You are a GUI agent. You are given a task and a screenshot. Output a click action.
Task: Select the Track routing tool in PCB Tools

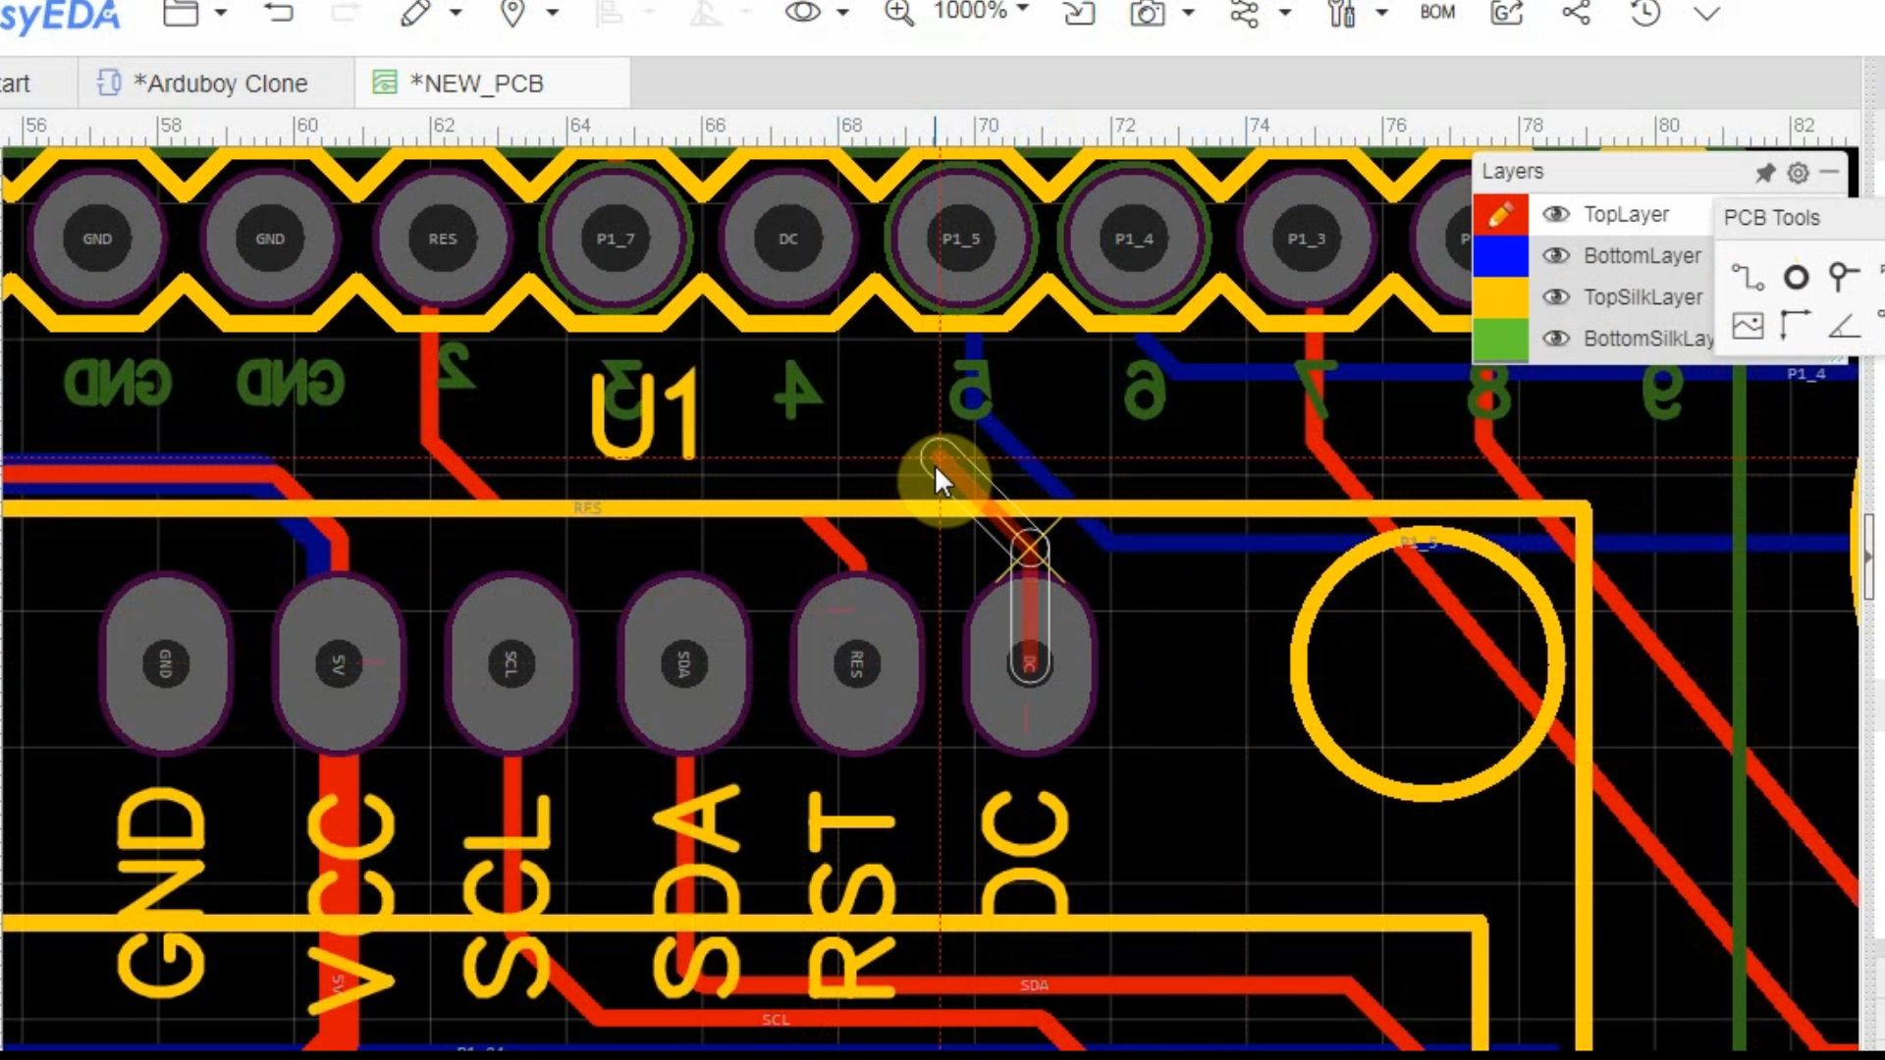coord(1748,278)
